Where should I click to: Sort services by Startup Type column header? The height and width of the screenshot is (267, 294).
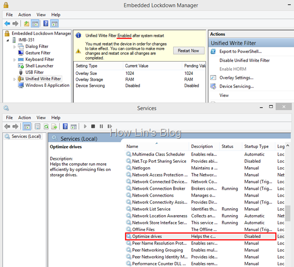(x=256, y=147)
